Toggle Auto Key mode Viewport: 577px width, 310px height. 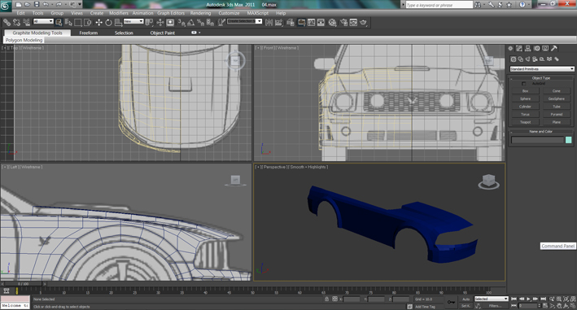pyautogui.click(x=466, y=299)
